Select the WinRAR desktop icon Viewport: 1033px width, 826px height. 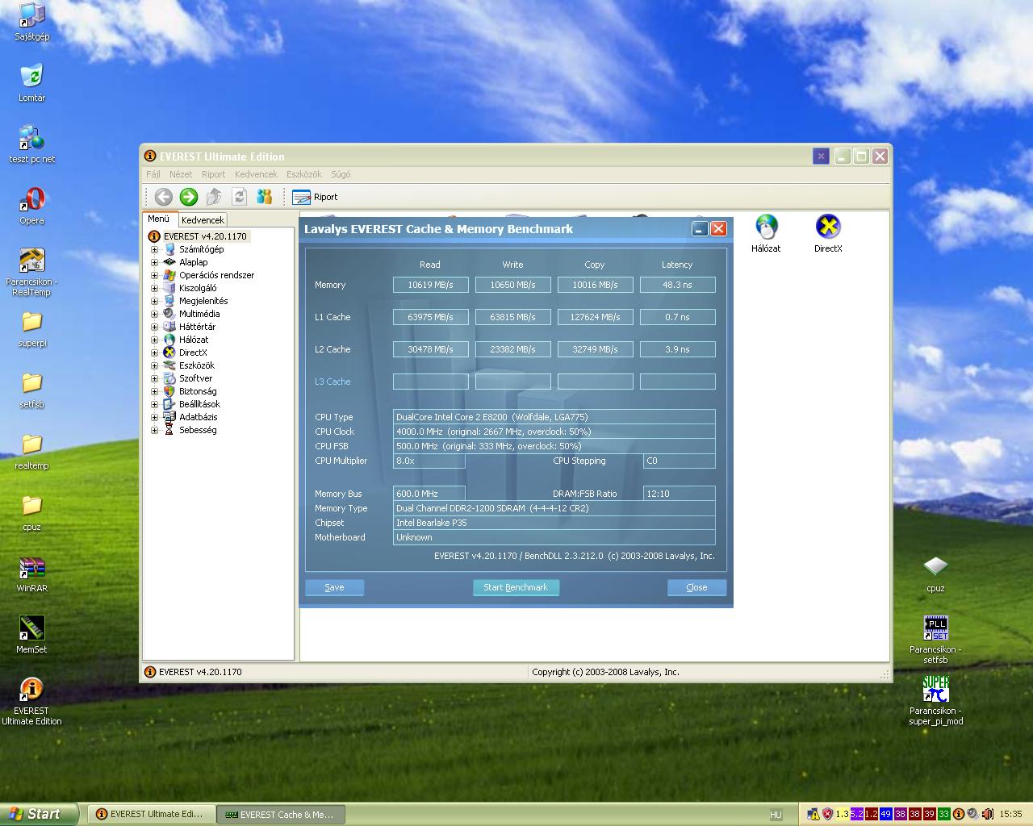point(31,574)
